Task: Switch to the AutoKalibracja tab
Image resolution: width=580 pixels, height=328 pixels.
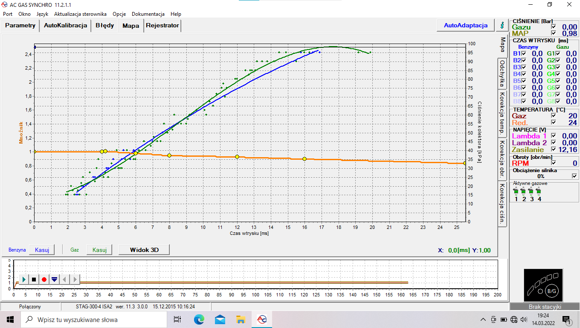Action: click(66, 25)
